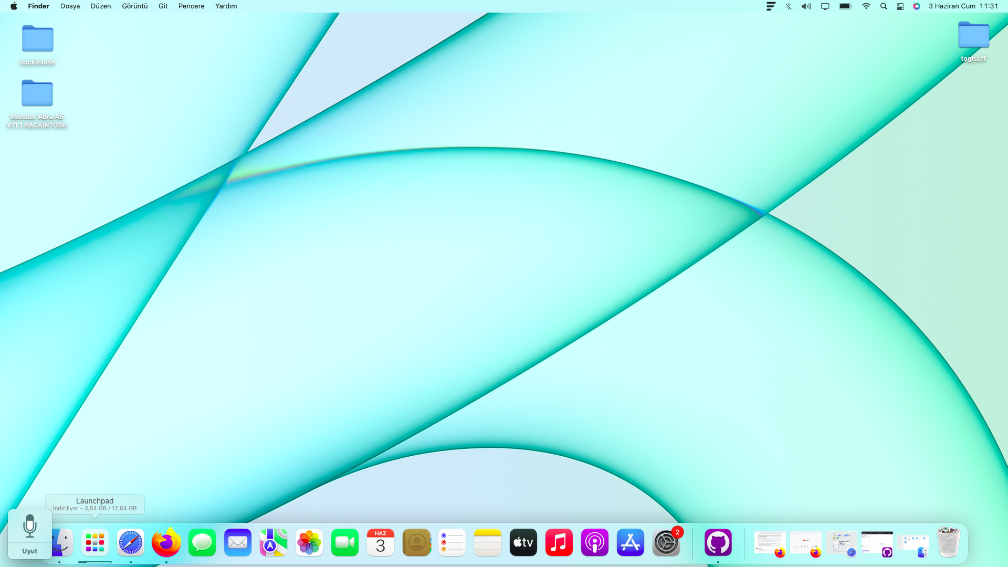Open Podcasts from the Dock
Screen dimensions: 1008x567
tap(595, 543)
